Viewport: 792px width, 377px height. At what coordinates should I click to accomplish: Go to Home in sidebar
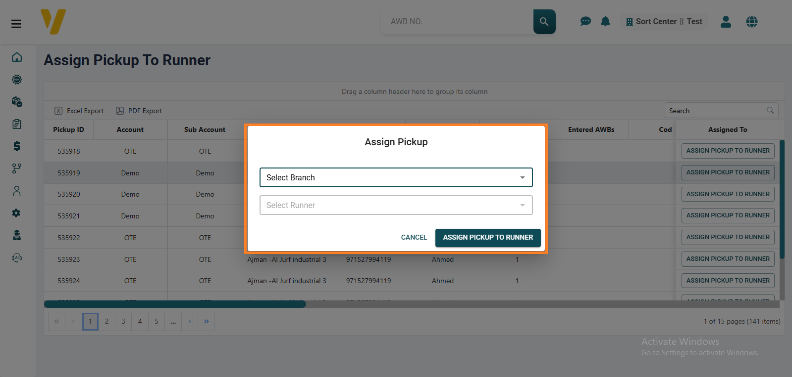pos(17,57)
